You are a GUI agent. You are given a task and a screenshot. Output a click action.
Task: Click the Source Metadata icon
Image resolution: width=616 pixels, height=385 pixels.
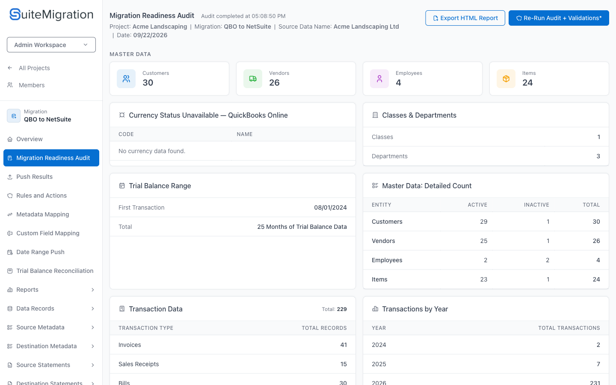click(x=10, y=327)
